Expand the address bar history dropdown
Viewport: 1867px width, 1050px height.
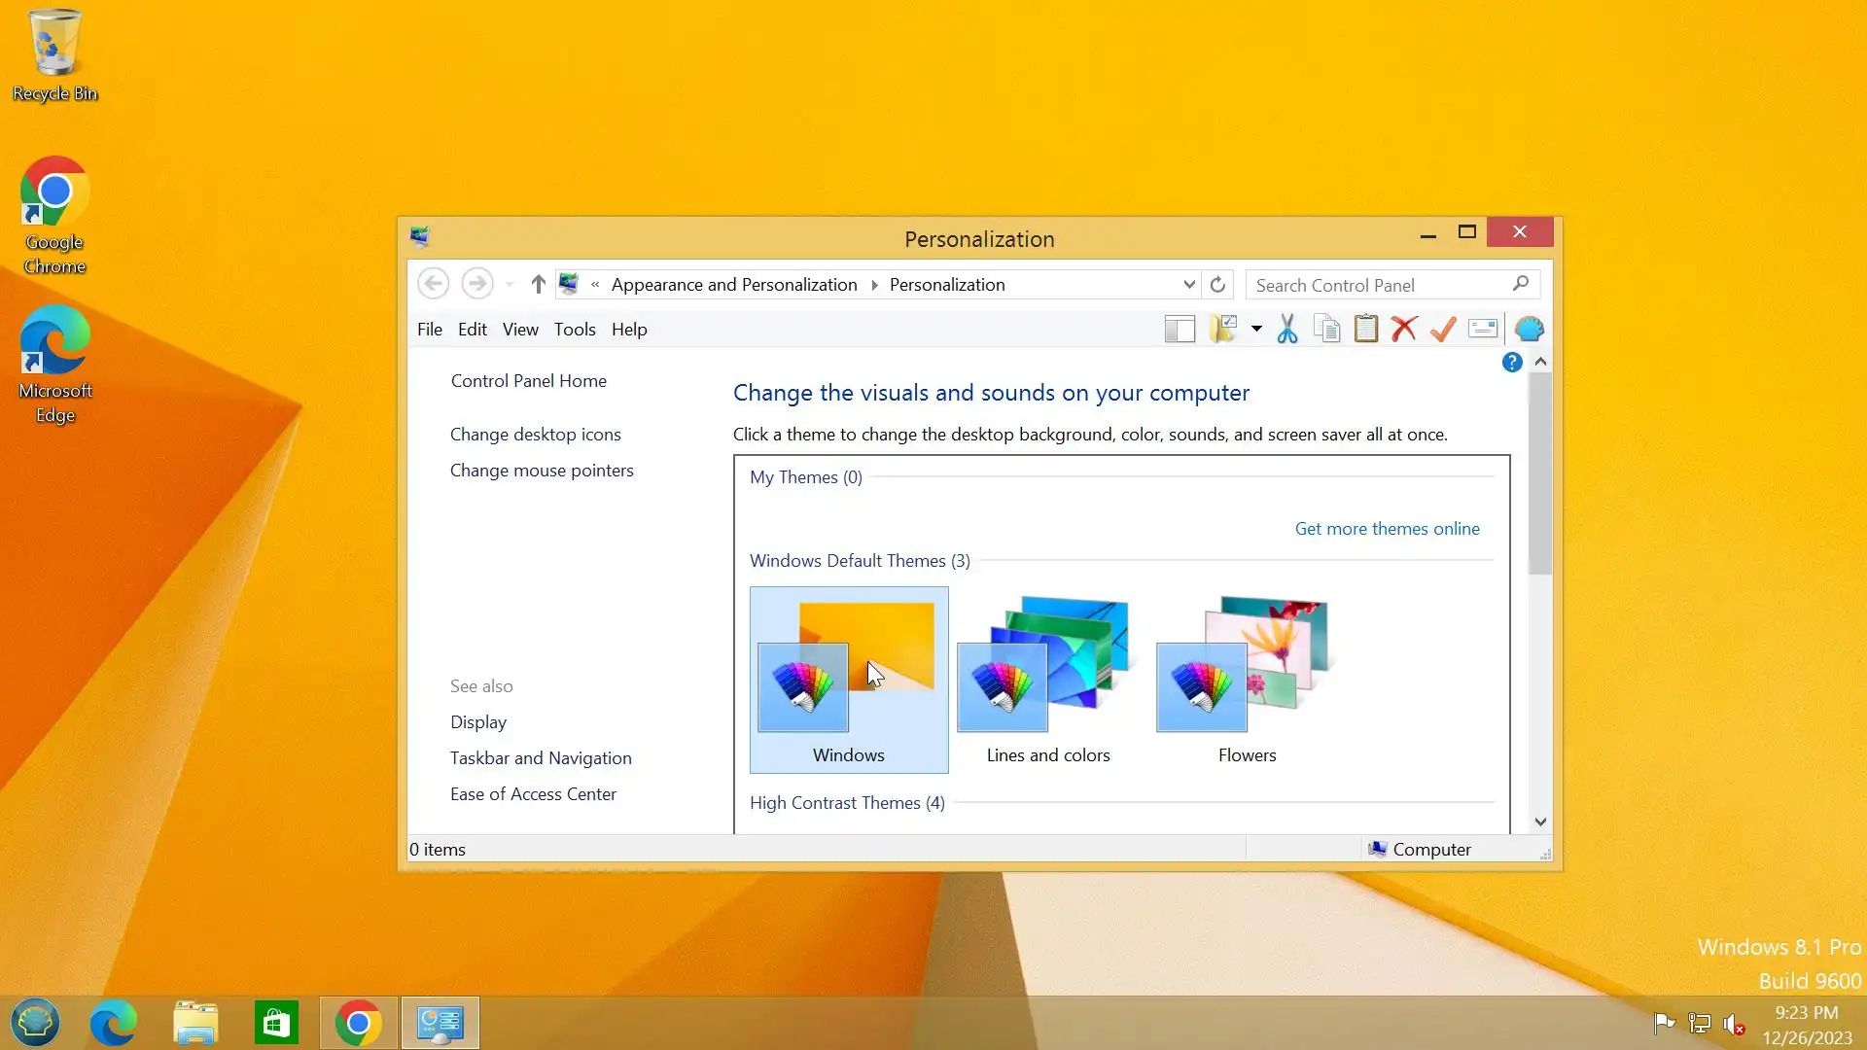point(1188,285)
